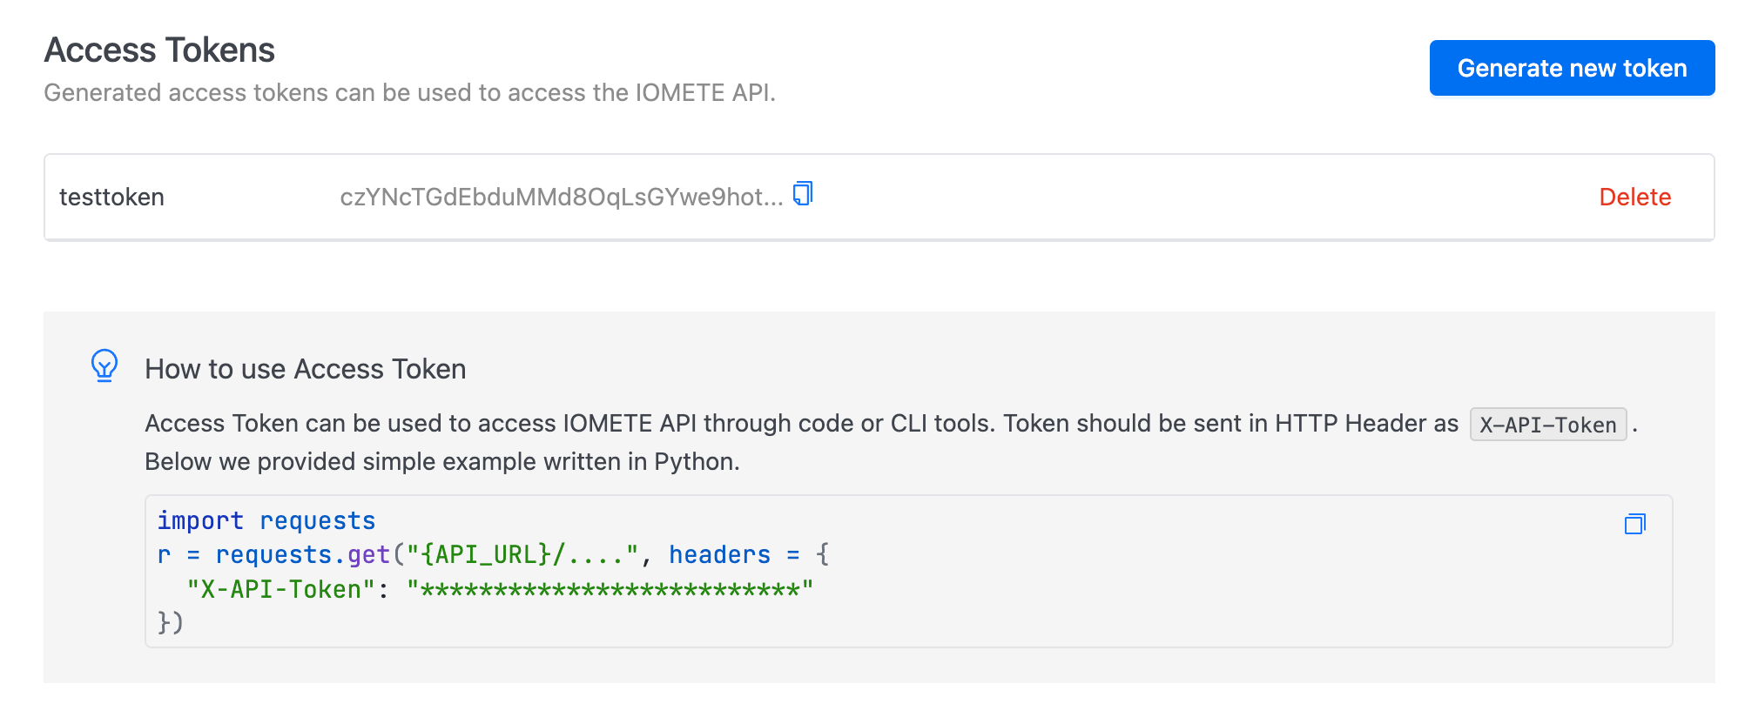The width and height of the screenshot is (1745, 717).
Task: Click the sentence starting 'Below we provided simple example'
Action: [442, 461]
